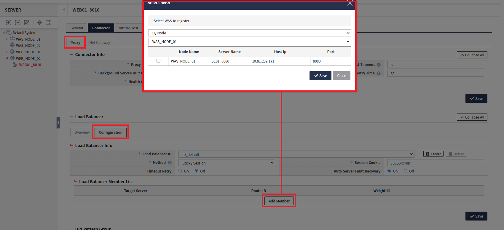Click the edit pencil icon in sidebar
This screenshot has width=504, height=230.
(27, 23)
